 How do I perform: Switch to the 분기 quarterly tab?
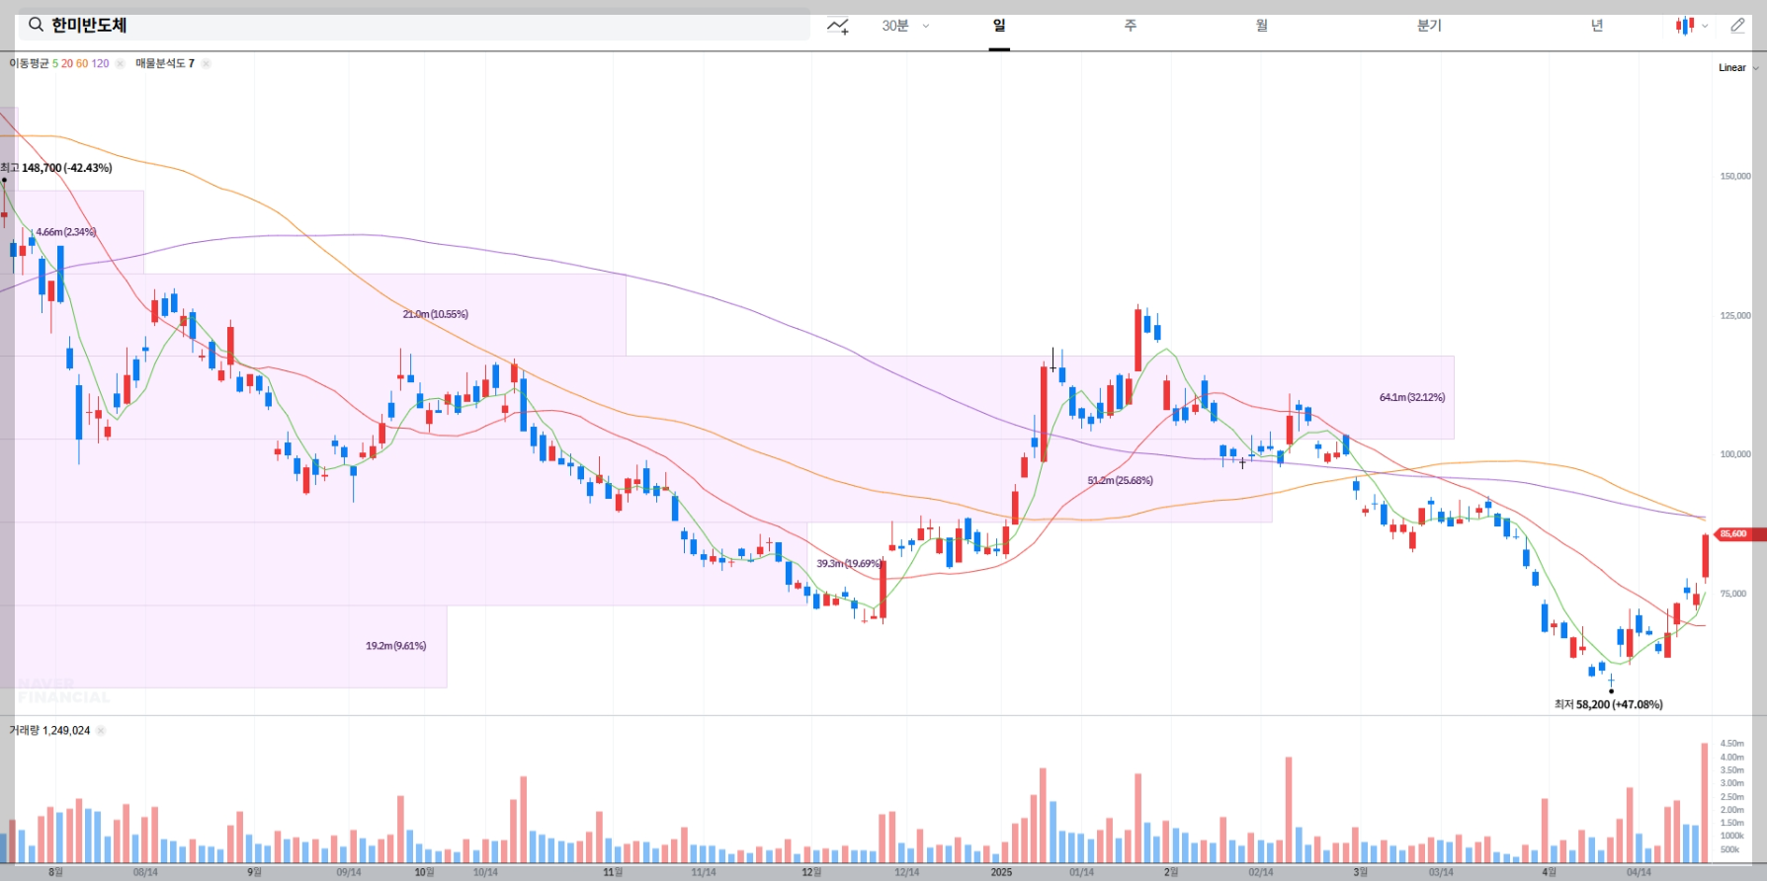(x=1429, y=26)
